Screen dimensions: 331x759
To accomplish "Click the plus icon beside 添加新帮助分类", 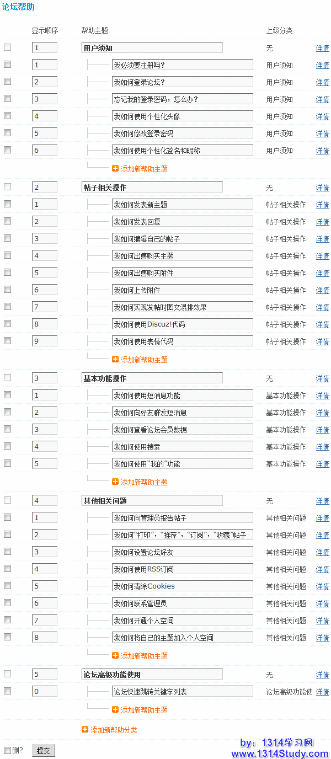I will (85, 730).
